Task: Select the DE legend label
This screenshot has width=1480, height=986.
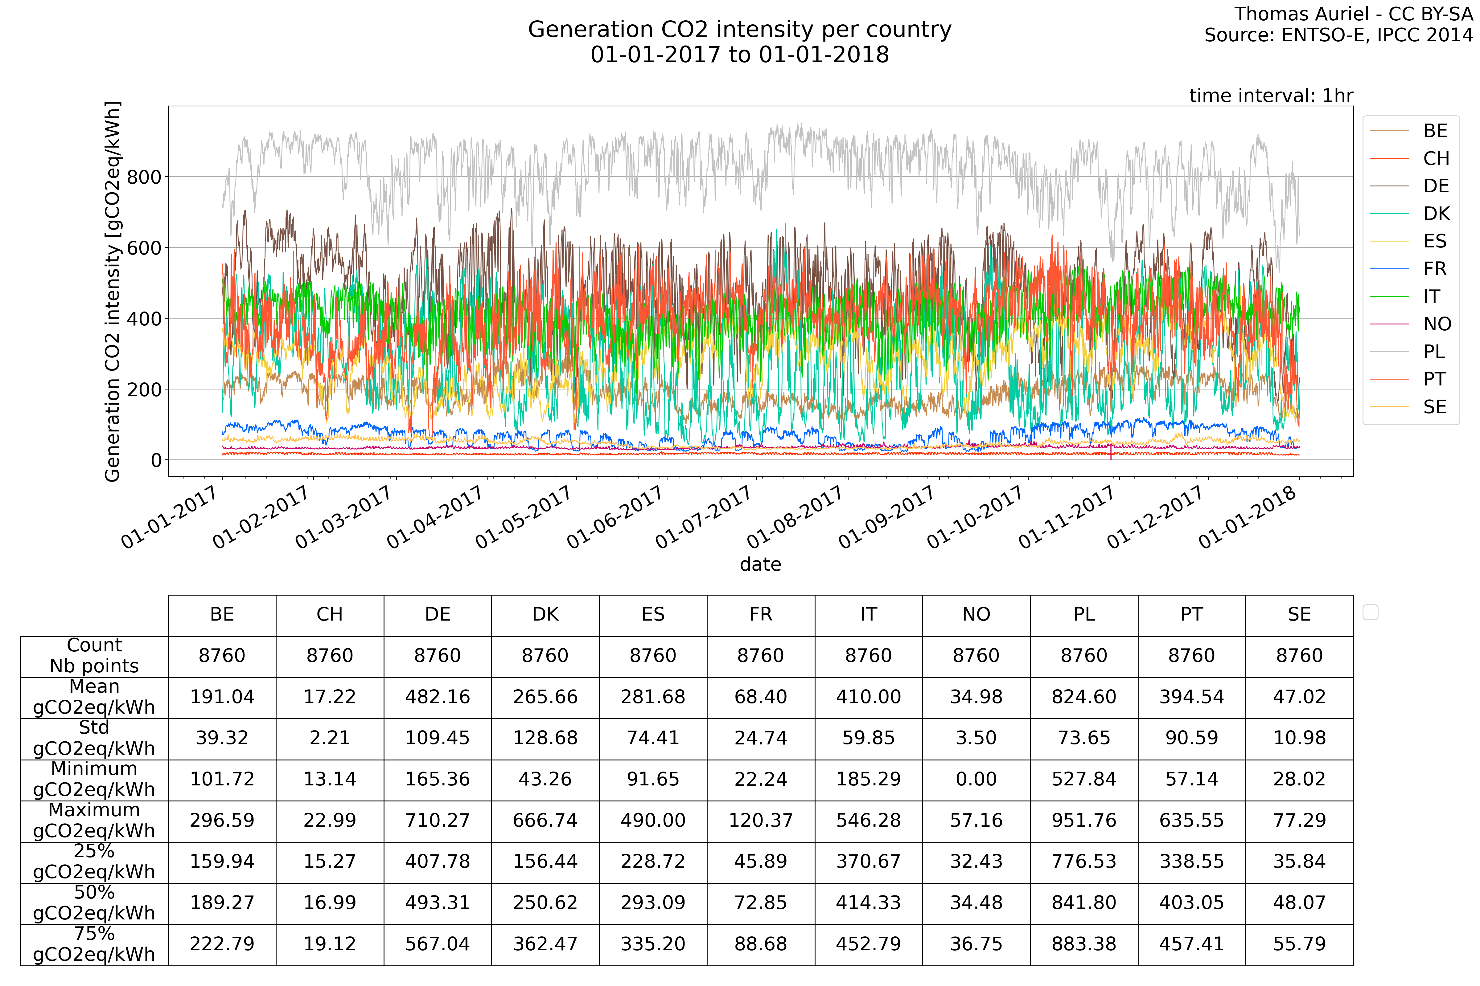Action: 1436,186
